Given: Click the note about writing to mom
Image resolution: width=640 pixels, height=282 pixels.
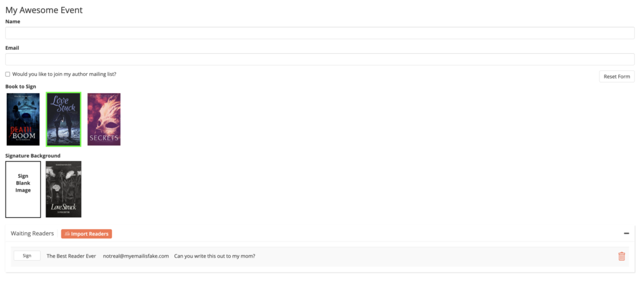Looking at the screenshot, I should point(214,256).
